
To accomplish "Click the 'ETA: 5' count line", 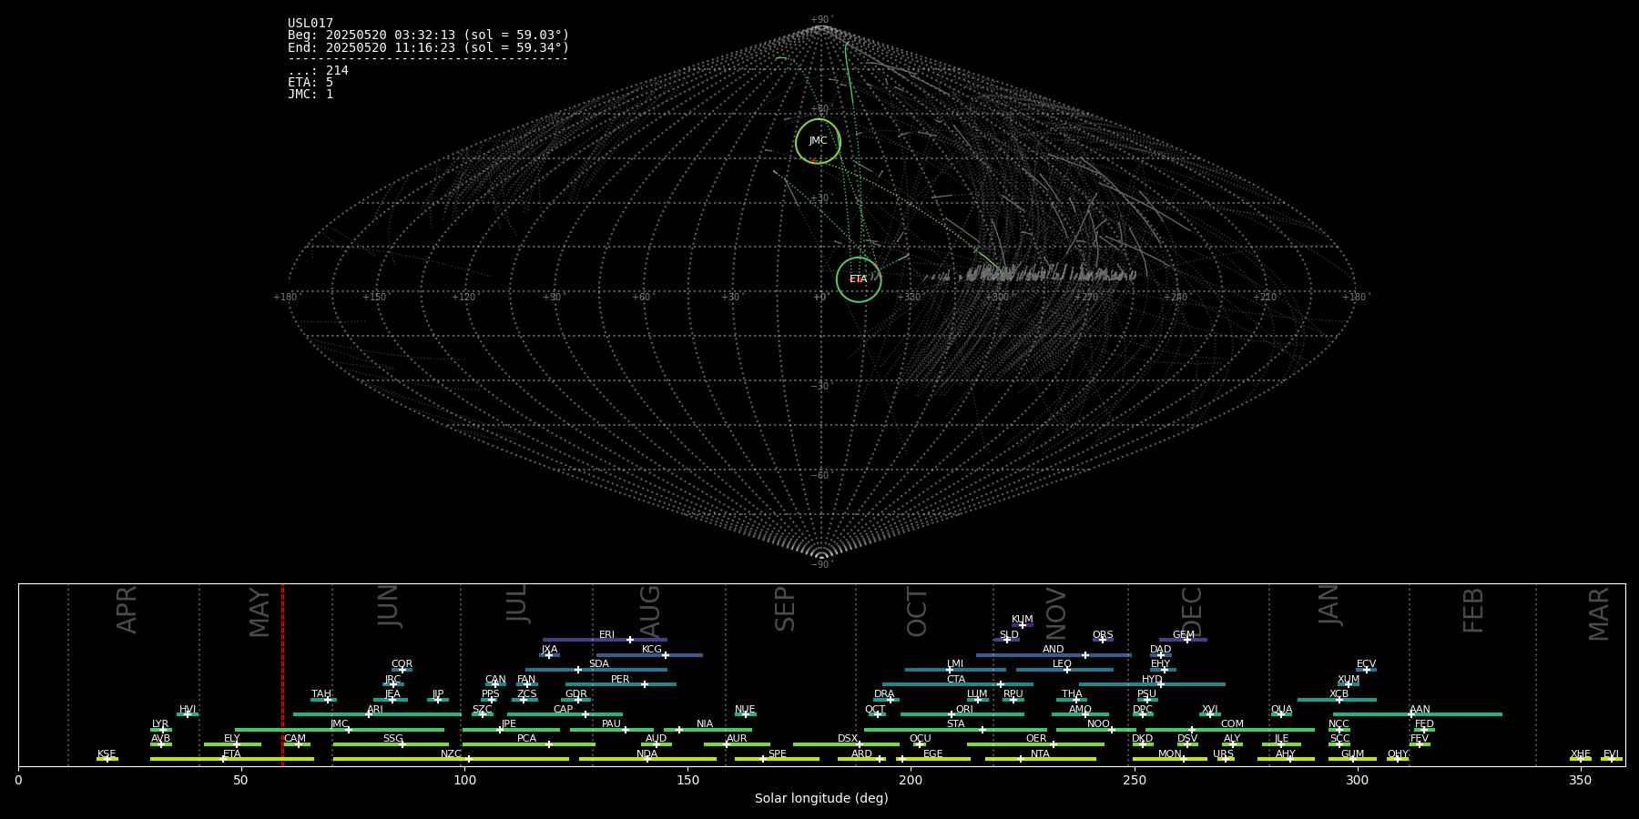I will coord(310,82).
